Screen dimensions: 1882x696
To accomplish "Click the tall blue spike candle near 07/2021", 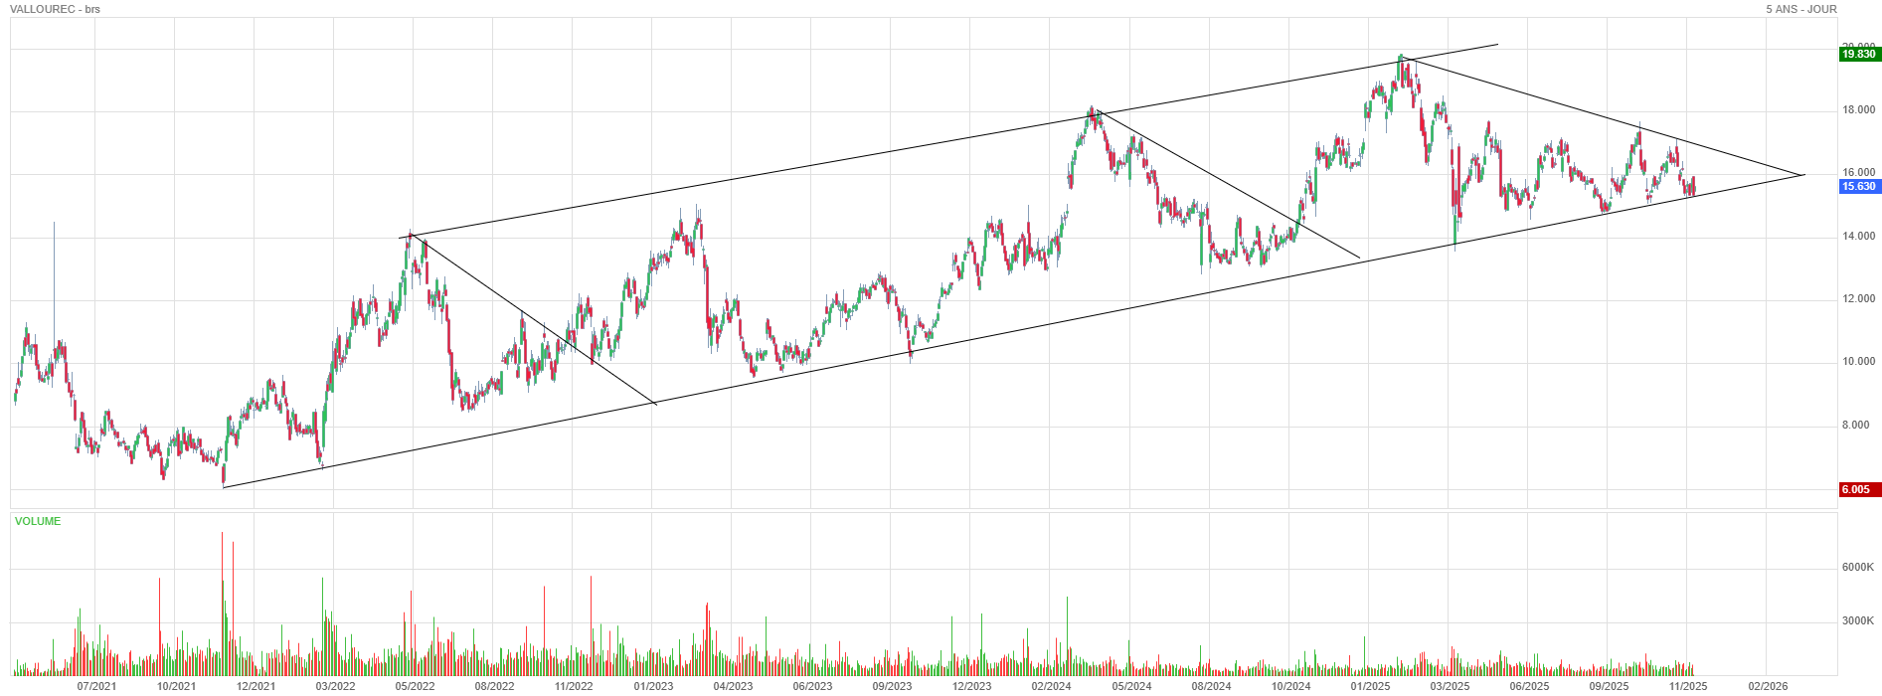I will [54, 259].
